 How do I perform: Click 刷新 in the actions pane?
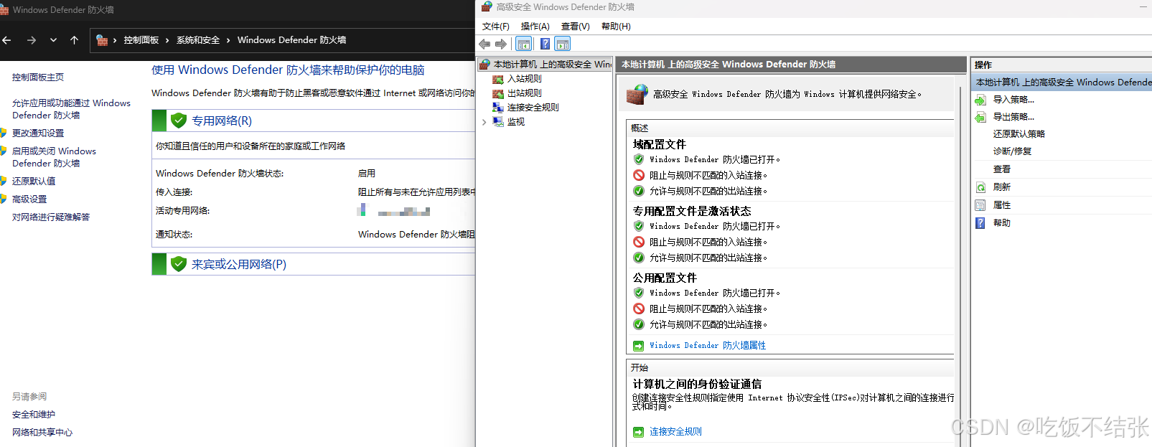(1002, 187)
